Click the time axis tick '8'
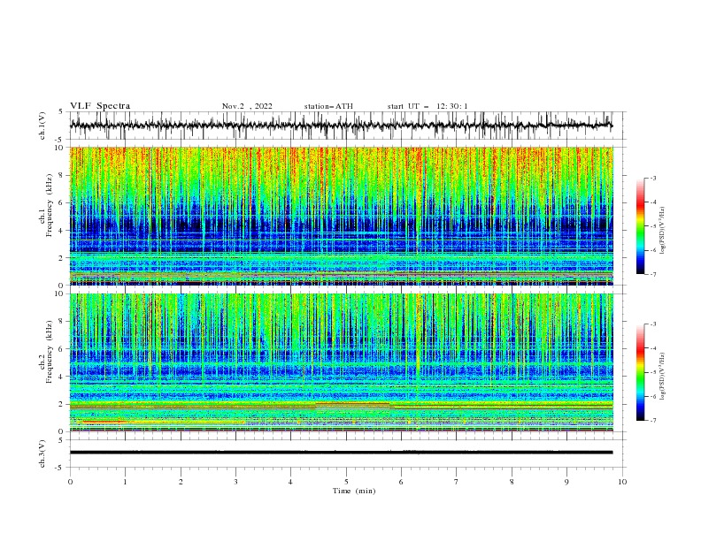 [512, 482]
